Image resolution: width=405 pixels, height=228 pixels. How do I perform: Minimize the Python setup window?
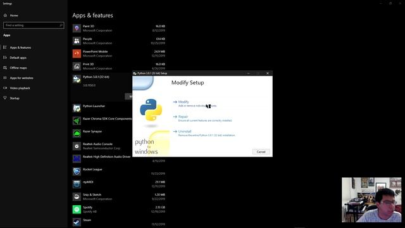click(249, 73)
